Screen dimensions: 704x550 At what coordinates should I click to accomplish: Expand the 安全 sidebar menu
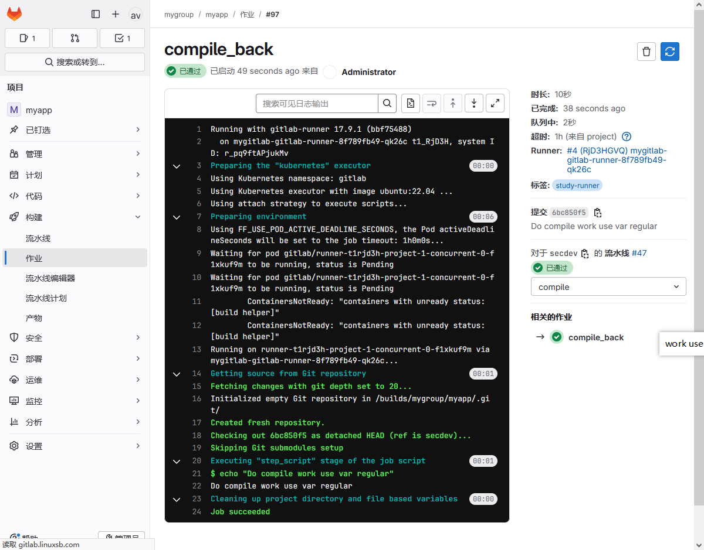click(75, 338)
